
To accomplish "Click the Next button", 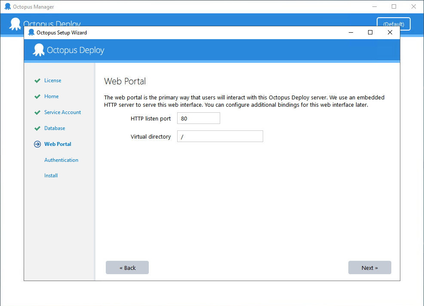I will point(369,267).
